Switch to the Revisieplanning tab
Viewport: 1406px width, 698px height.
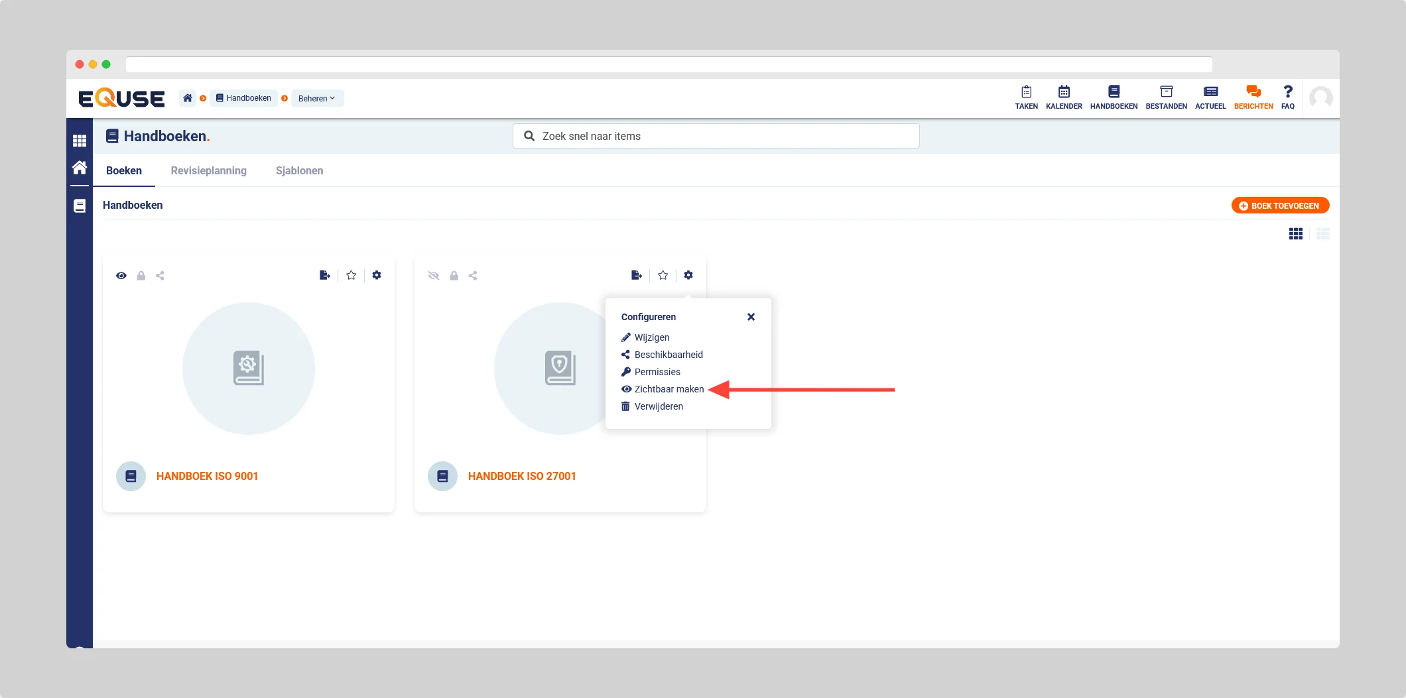tap(208, 170)
